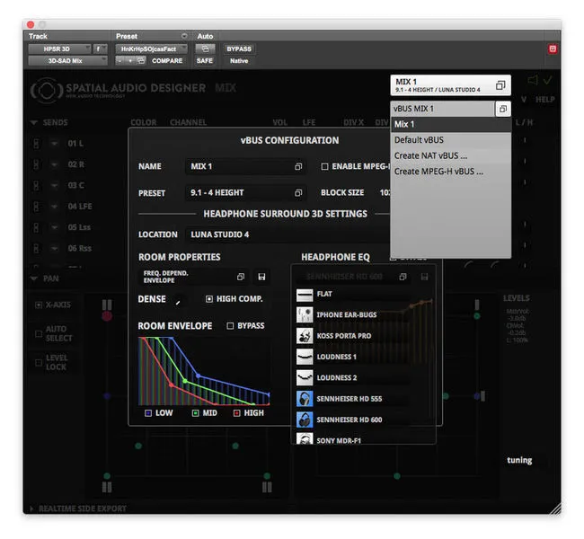This screenshot has width=584, height=539.
Task: Toggle the HIGH COMP. checkbox
Action: click(209, 299)
